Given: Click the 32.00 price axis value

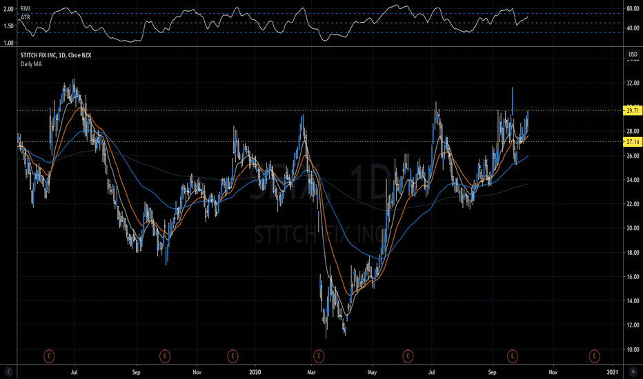Looking at the screenshot, I should tap(633, 83).
